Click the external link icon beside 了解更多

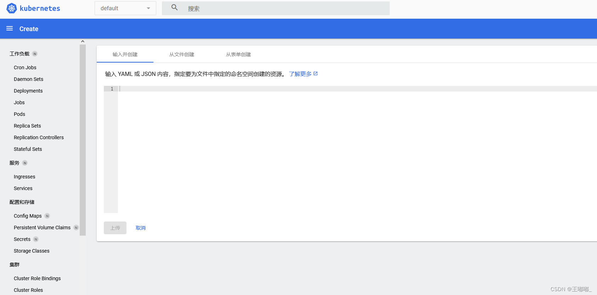click(316, 73)
